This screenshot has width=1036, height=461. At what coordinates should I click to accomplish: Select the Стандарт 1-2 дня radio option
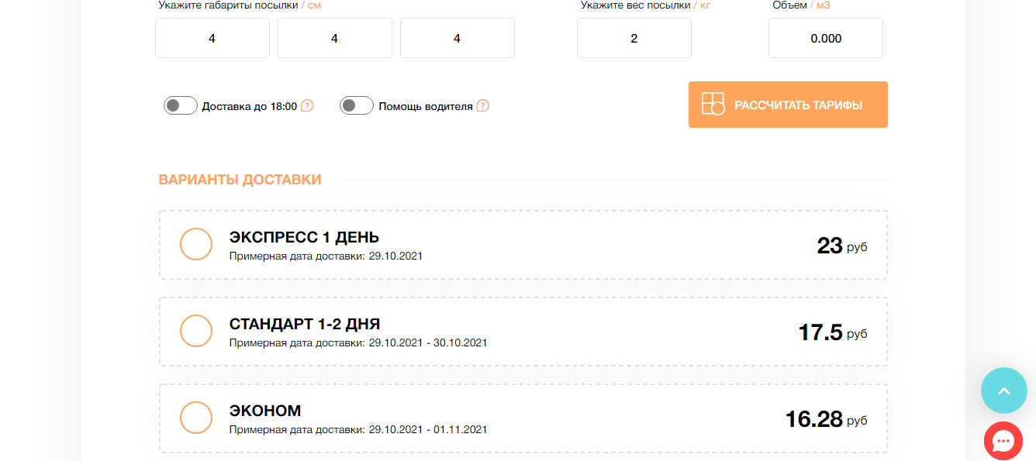pos(196,331)
